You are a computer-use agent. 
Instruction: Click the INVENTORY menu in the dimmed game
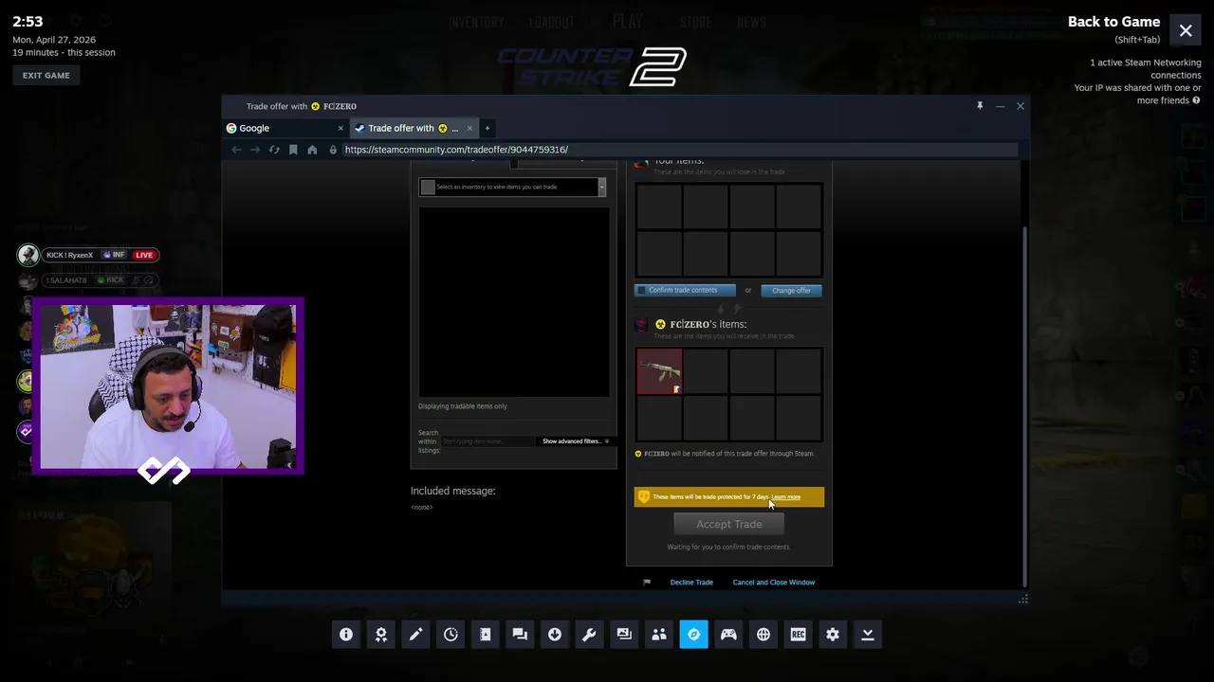pos(476,23)
